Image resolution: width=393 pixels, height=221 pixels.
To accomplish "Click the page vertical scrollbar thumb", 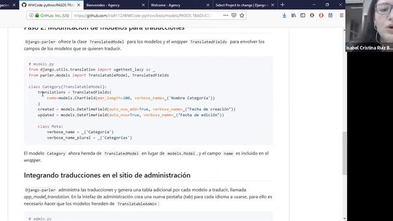I will (344, 153).
